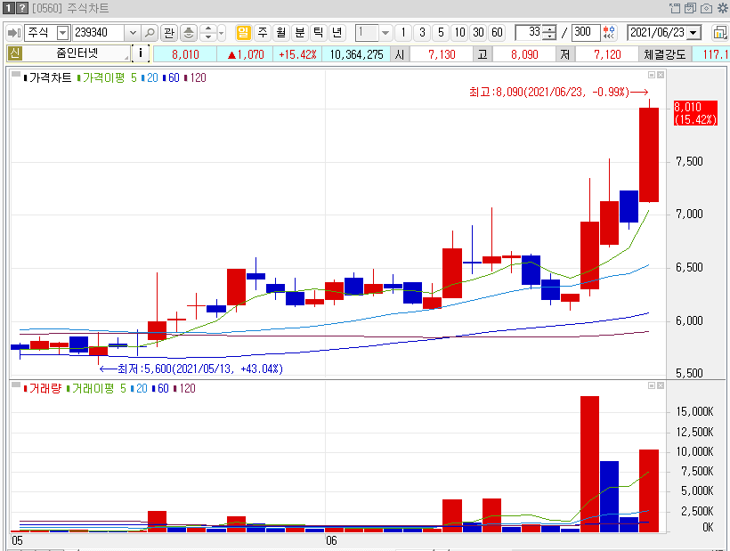Select the 월 (monthly) chart period
Viewport: 730px width, 551px height.
[281, 33]
